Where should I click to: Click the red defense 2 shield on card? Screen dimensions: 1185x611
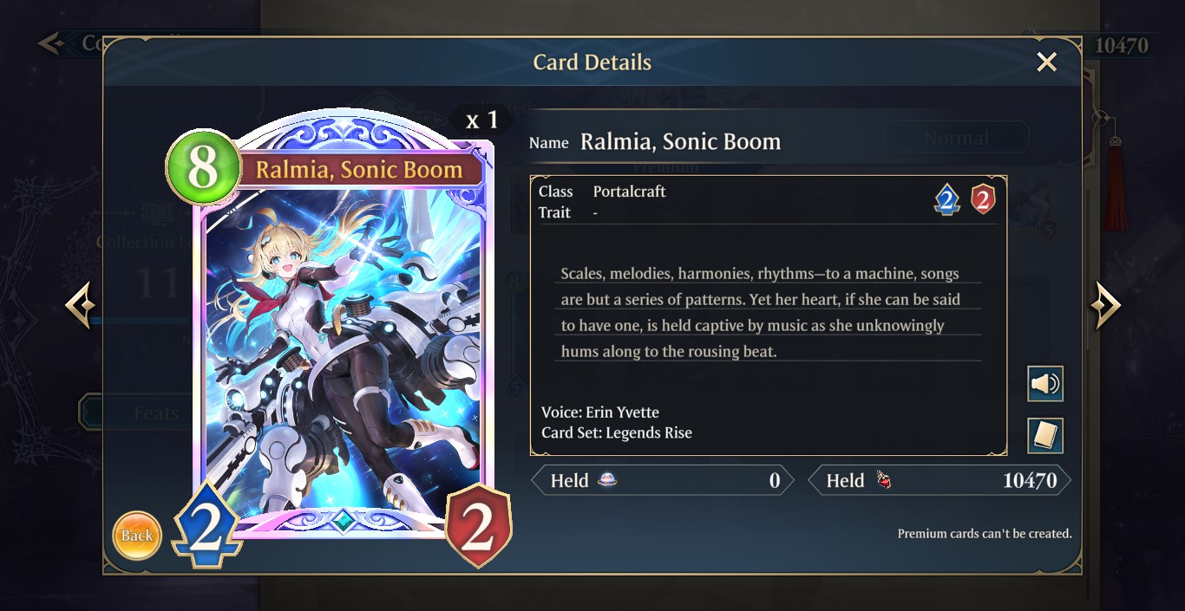477,526
